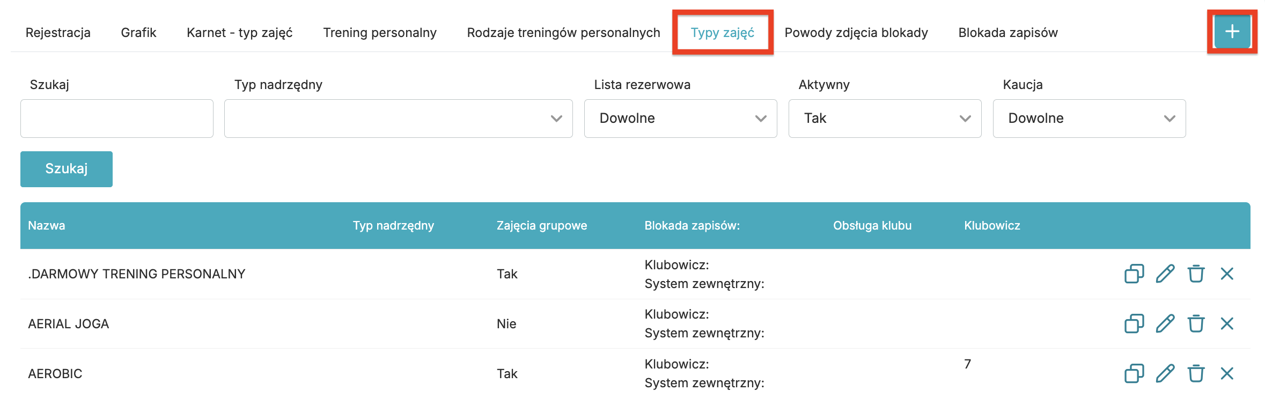Edit the AERIAL JOGA class type
Viewport: 1265px width, 398px height.
1165,323
